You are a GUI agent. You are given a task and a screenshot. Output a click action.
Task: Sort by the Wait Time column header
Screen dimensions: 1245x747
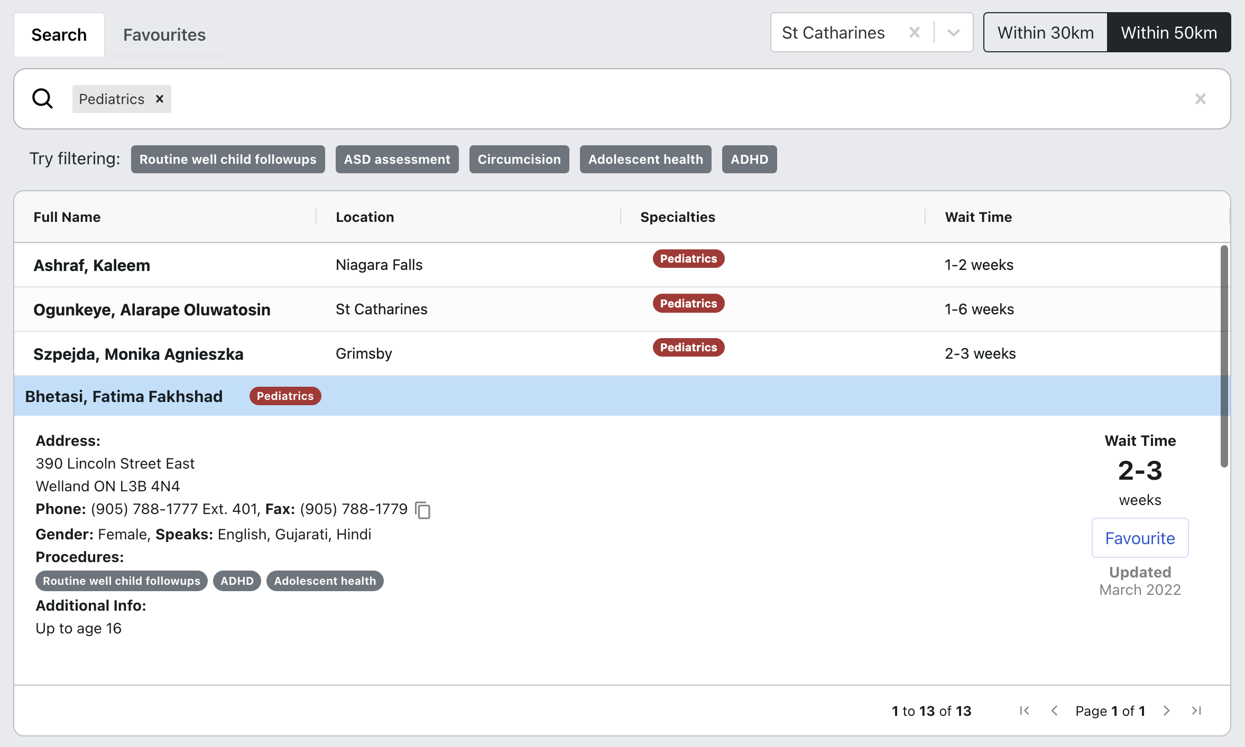point(978,217)
